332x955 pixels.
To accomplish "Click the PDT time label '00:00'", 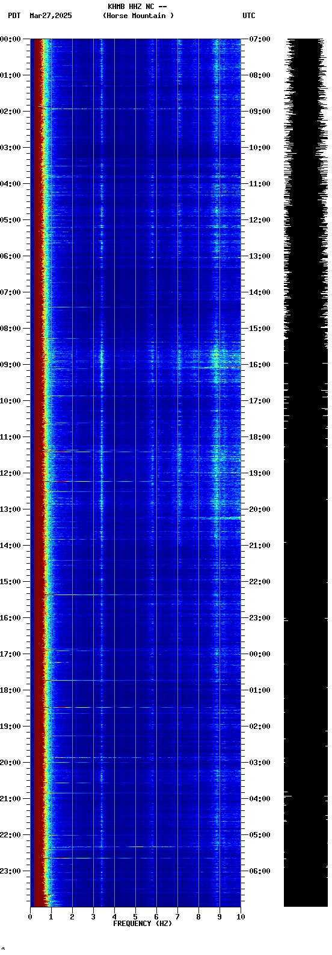I will pyautogui.click(x=11, y=39).
